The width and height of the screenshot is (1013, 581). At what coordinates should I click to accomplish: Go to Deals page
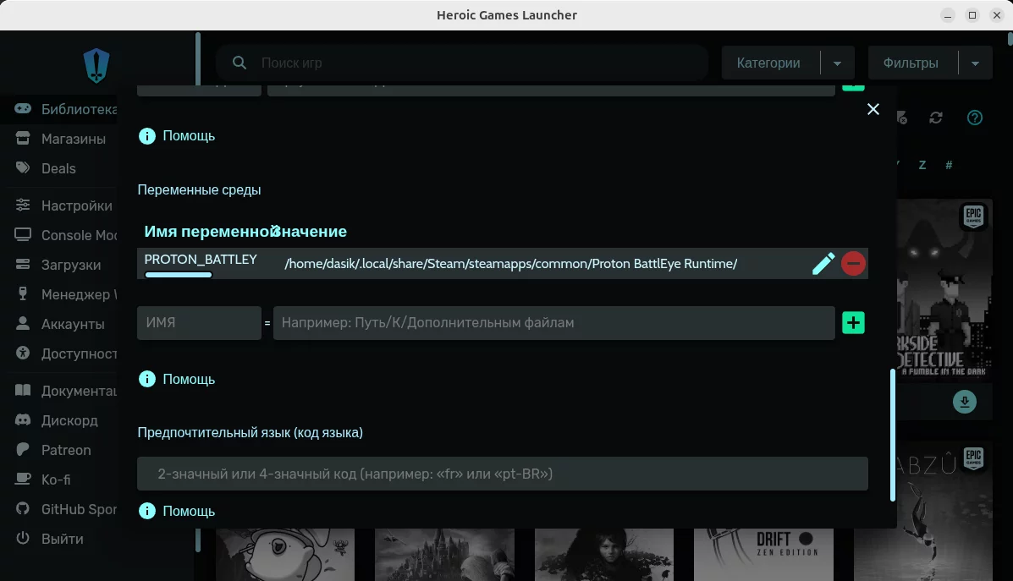click(x=45, y=168)
